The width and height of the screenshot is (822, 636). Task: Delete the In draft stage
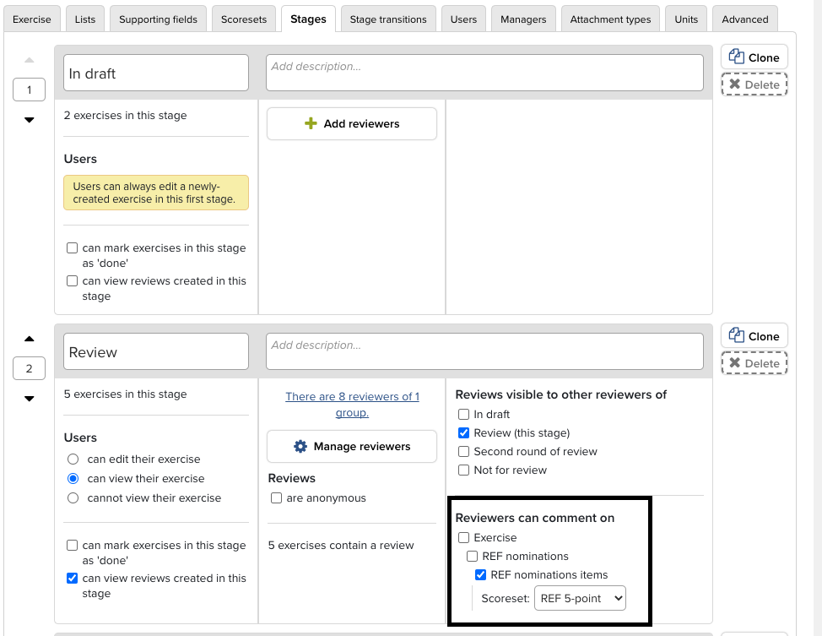[754, 84]
